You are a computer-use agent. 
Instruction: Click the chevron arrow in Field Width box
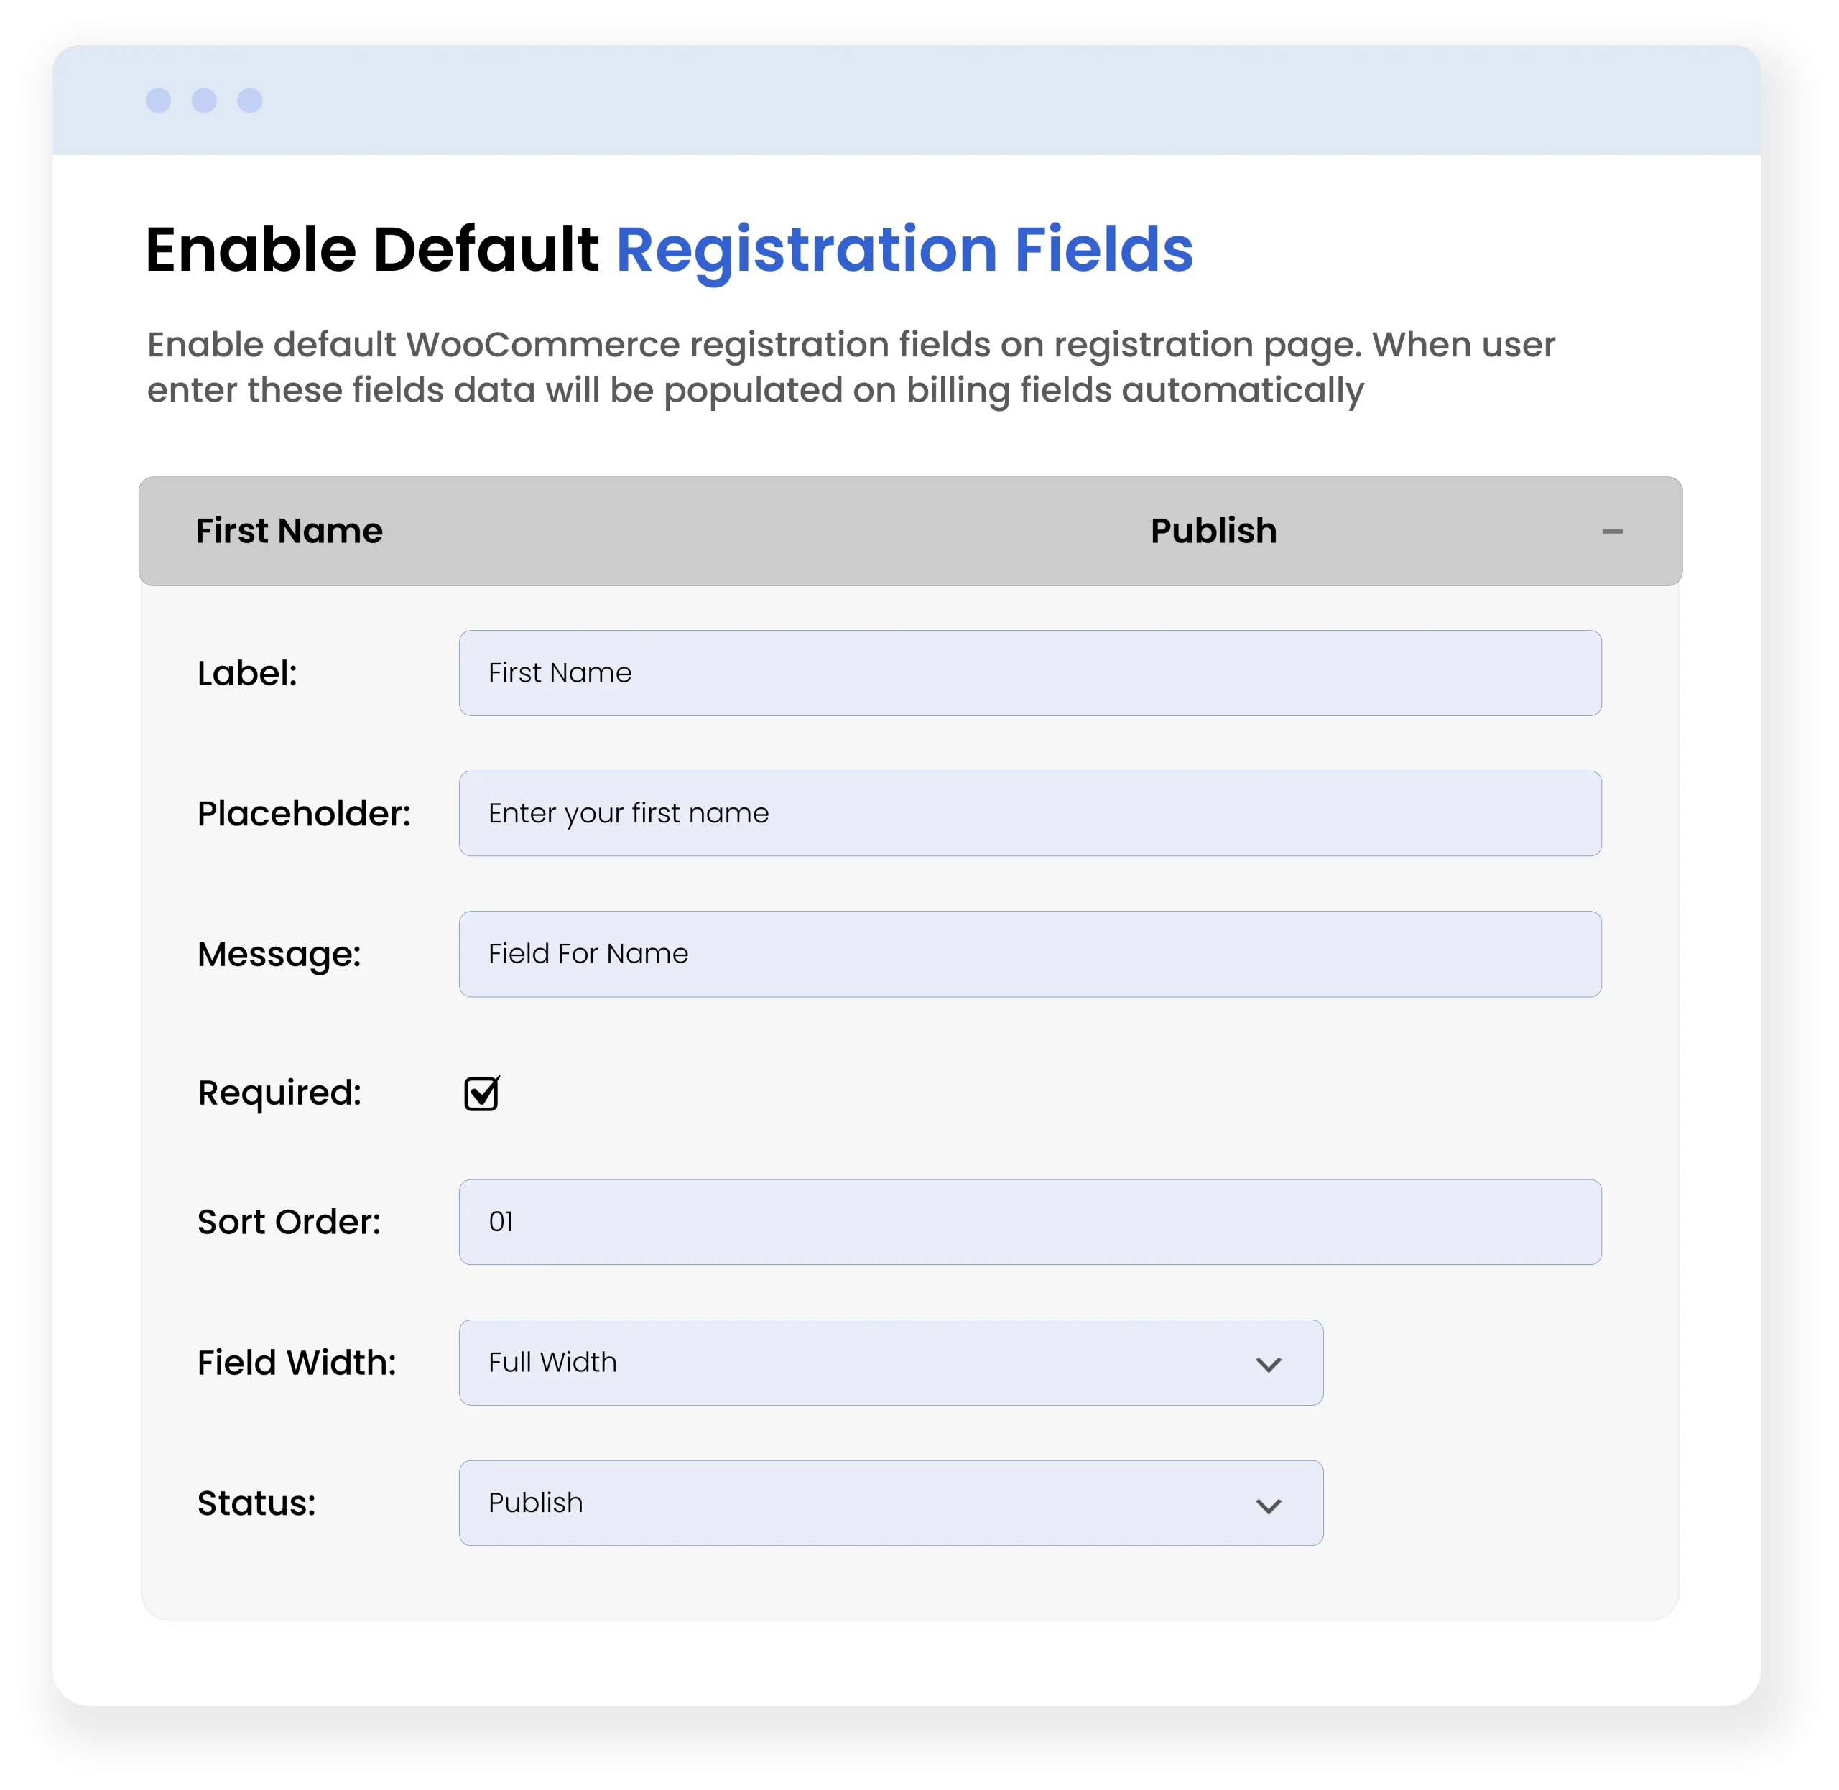pyautogui.click(x=1269, y=1364)
